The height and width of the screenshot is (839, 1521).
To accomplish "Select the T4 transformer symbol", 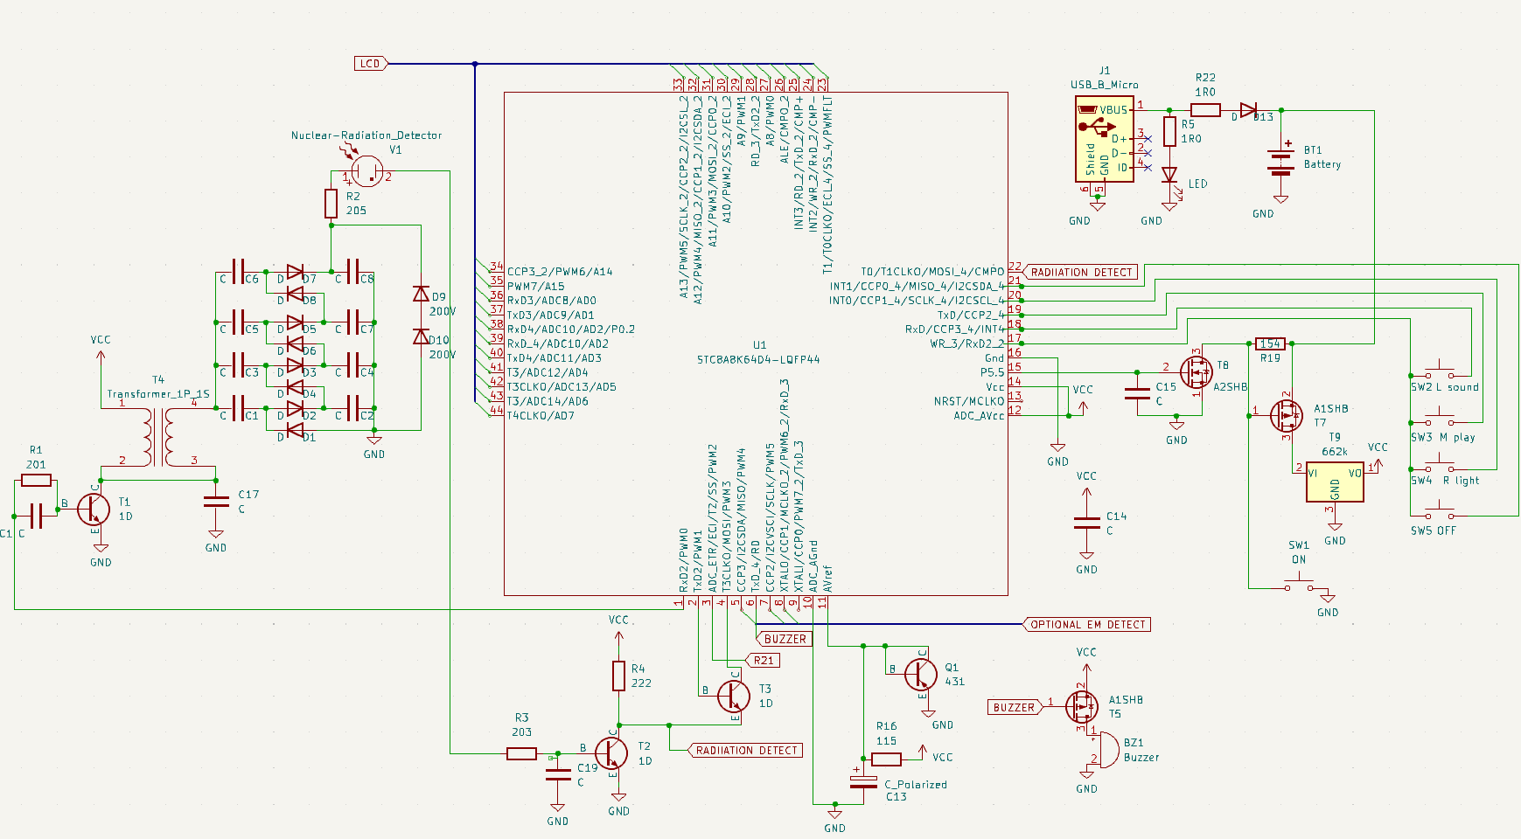I will click(158, 437).
